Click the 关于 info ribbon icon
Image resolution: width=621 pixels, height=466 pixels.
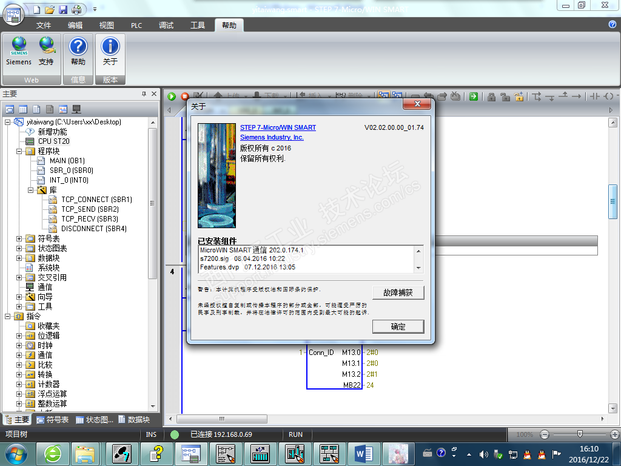(x=110, y=51)
